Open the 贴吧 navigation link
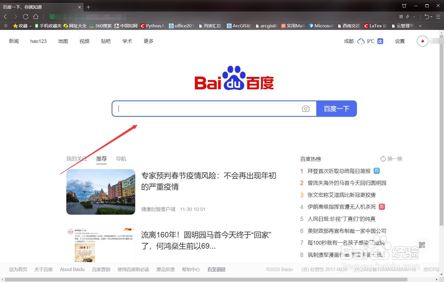The height and width of the screenshot is (282, 444). click(x=106, y=41)
